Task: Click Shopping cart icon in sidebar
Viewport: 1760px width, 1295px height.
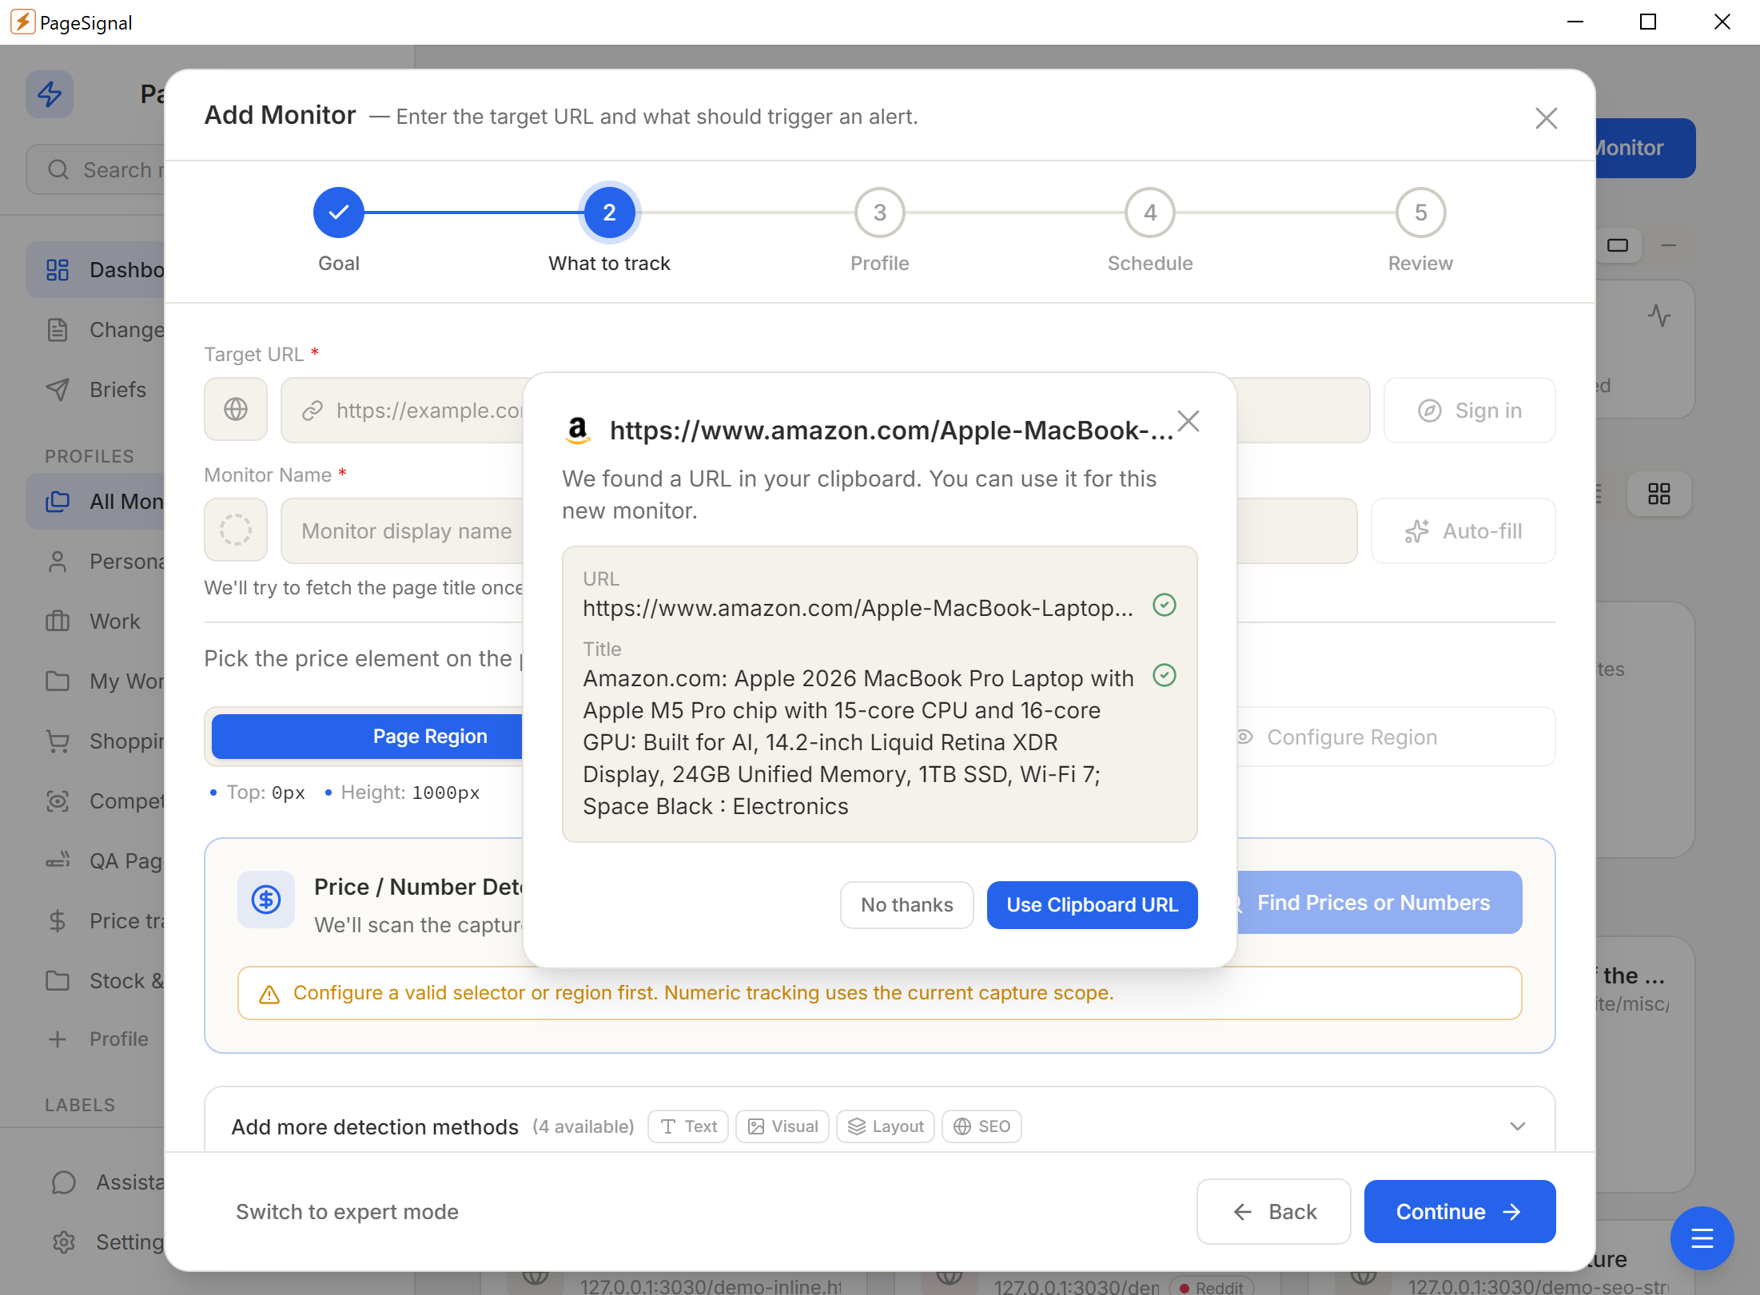Action: pyautogui.click(x=58, y=741)
